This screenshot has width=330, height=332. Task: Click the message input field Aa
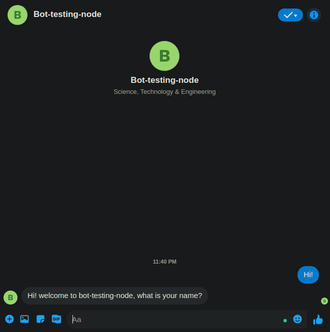[177, 320]
